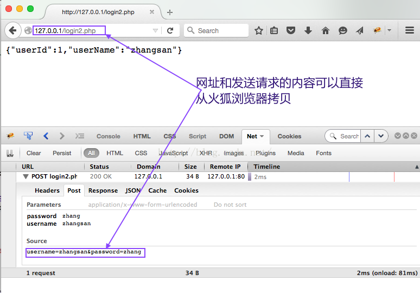Image resolution: width=420 pixels, height=293 pixels.
Task: Toggle the XHR break icon
Action: tap(10, 154)
